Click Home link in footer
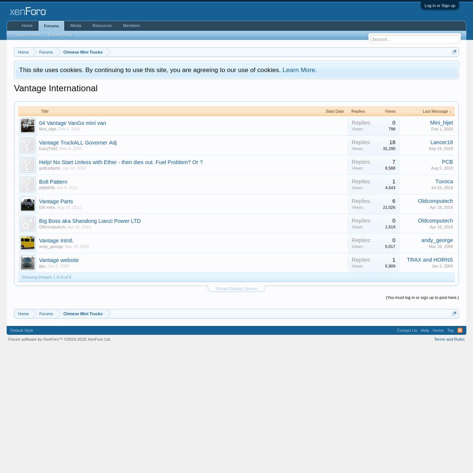Screen dimensions: 473x473 [438, 330]
